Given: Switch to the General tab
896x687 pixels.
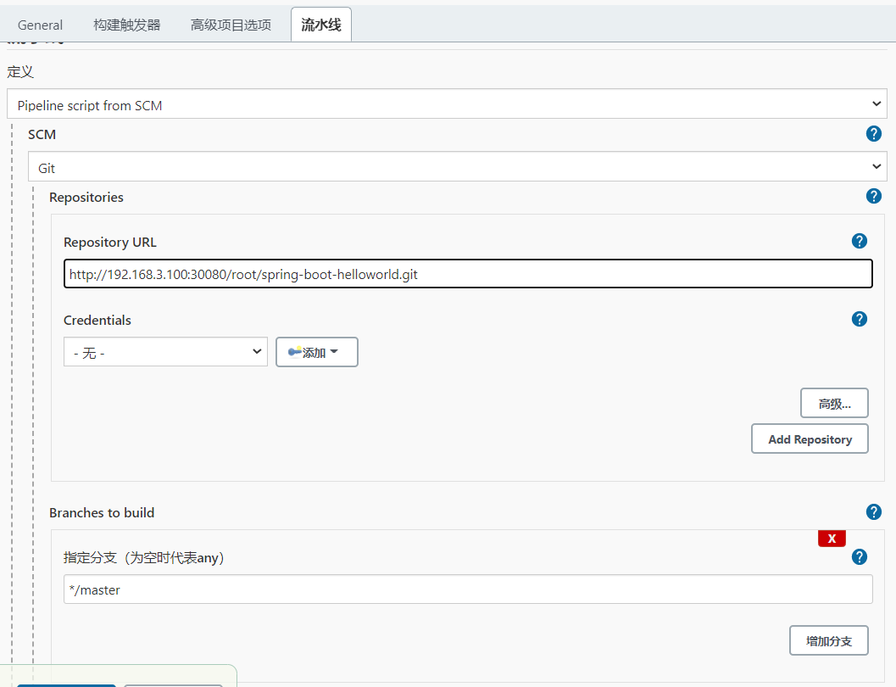Looking at the screenshot, I should 40,25.
